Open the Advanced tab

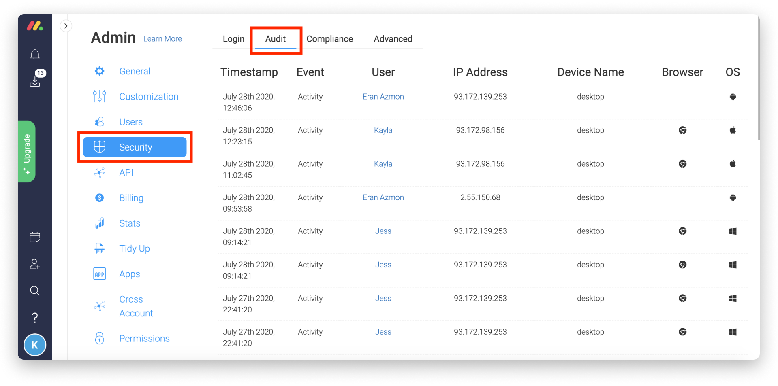click(393, 39)
